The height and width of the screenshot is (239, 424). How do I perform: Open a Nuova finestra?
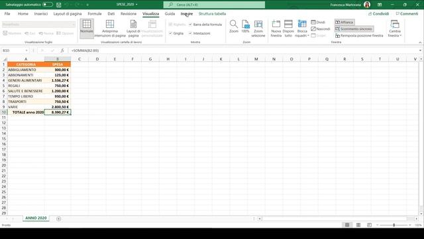[x=276, y=29]
